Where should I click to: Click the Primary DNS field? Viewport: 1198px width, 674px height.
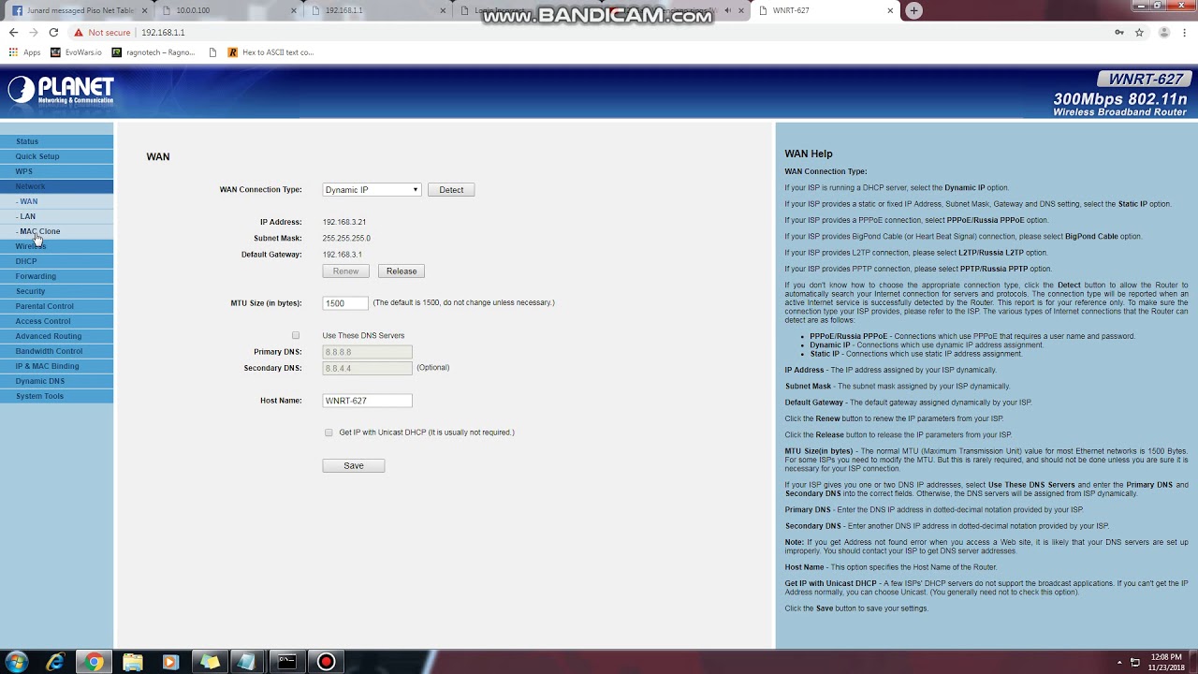tap(367, 352)
